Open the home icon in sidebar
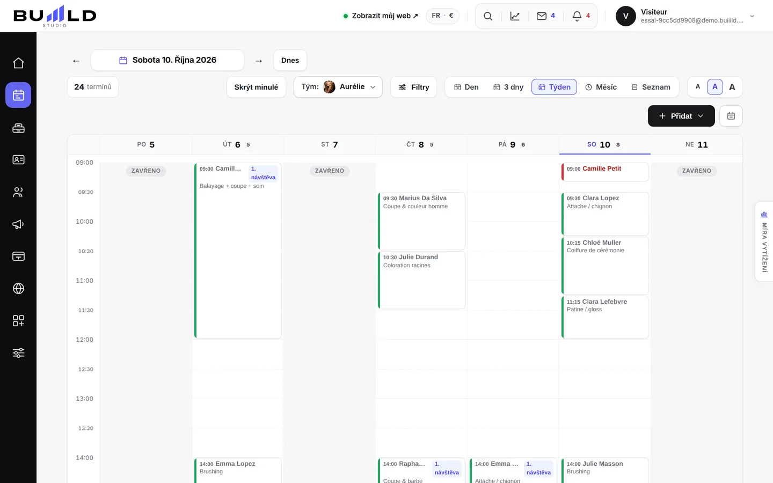The height and width of the screenshot is (483, 773). [x=18, y=63]
